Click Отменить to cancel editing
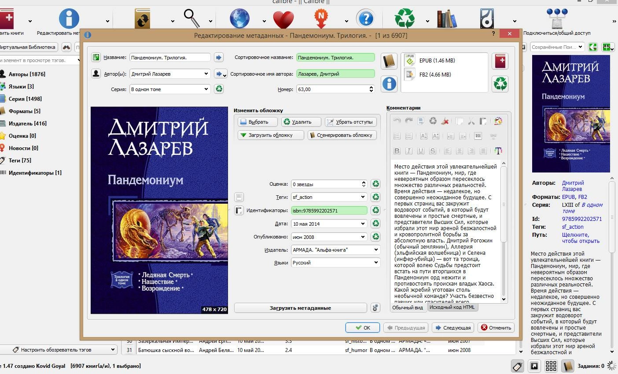Image resolution: width=618 pixels, height=374 pixels. click(496, 327)
